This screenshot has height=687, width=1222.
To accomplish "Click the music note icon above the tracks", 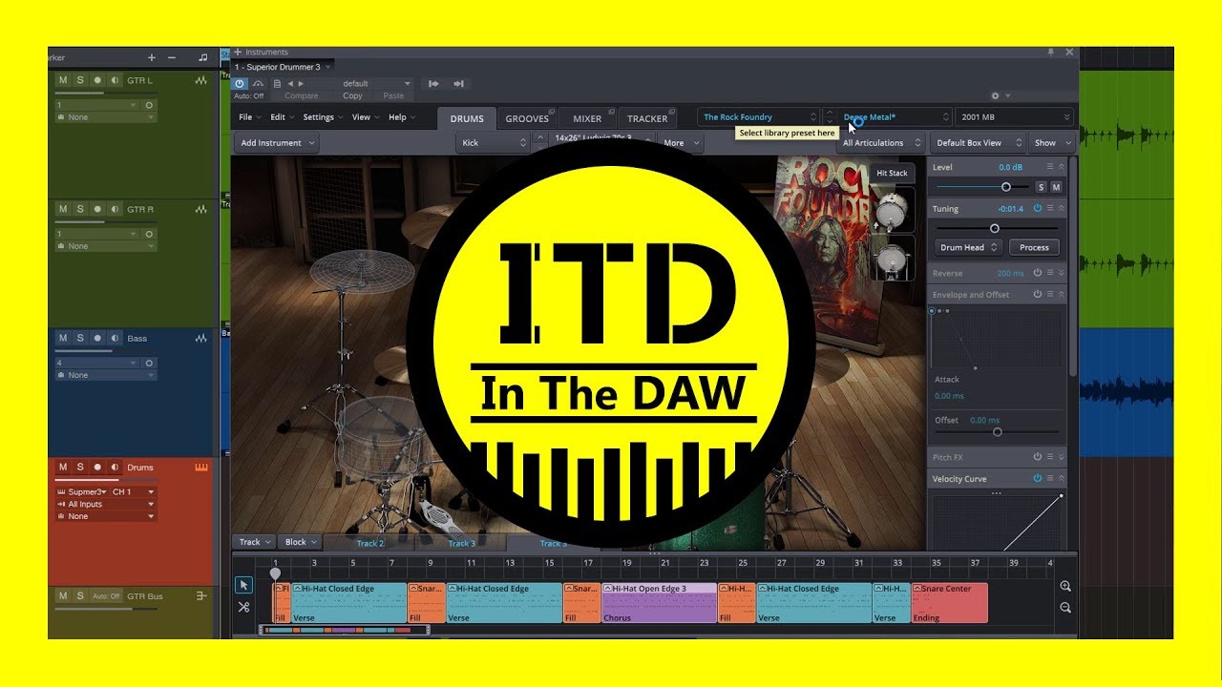I will [x=202, y=57].
